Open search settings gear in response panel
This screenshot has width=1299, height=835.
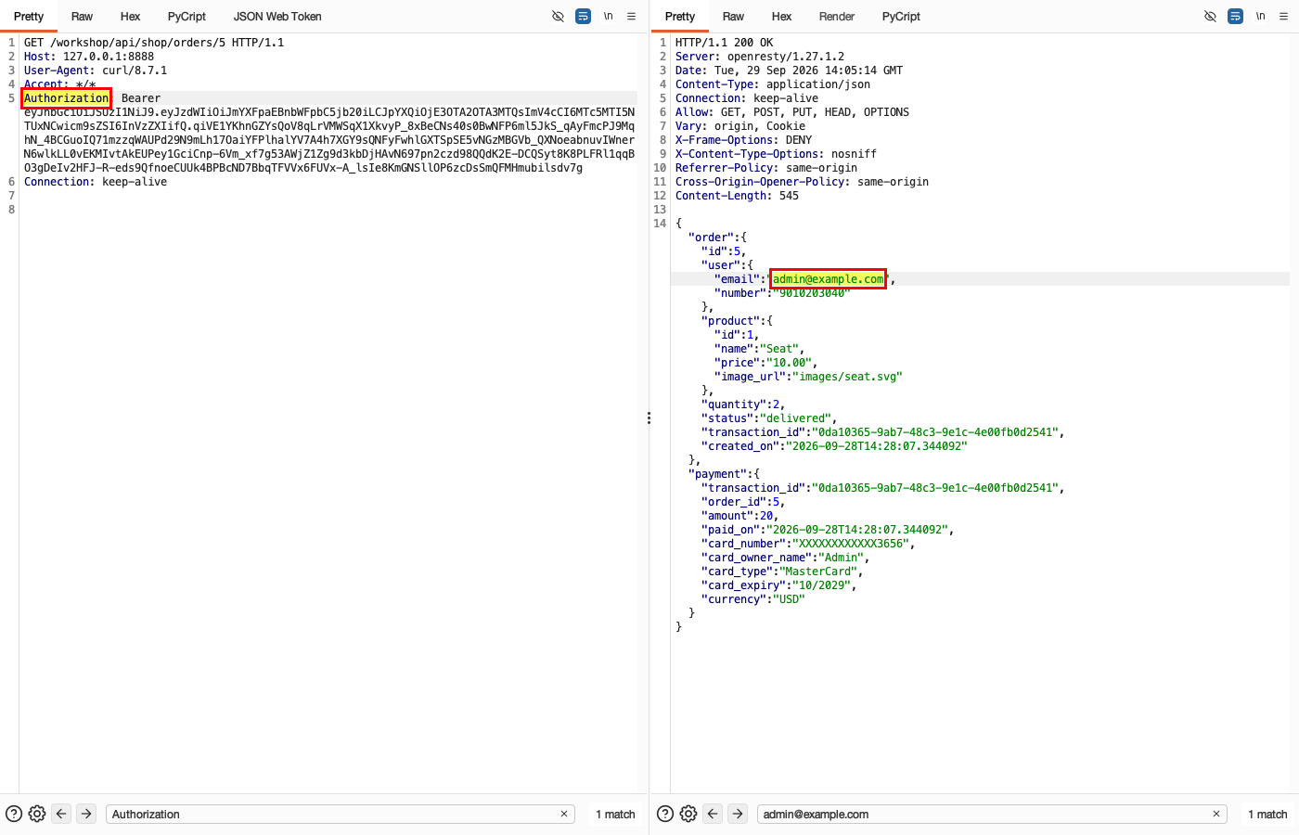688,814
